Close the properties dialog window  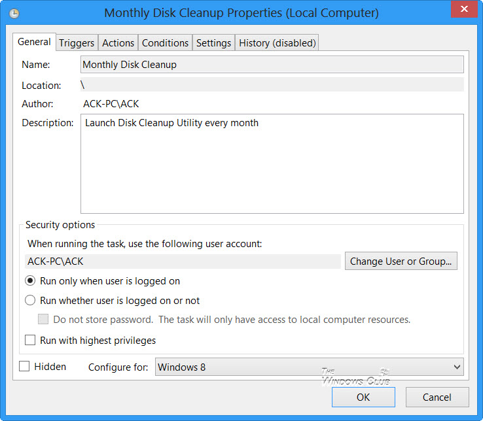click(464, 10)
